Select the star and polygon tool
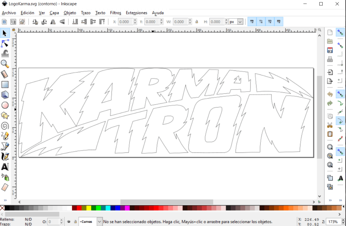346x226 pixels. pyautogui.click(x=5, y=115)
